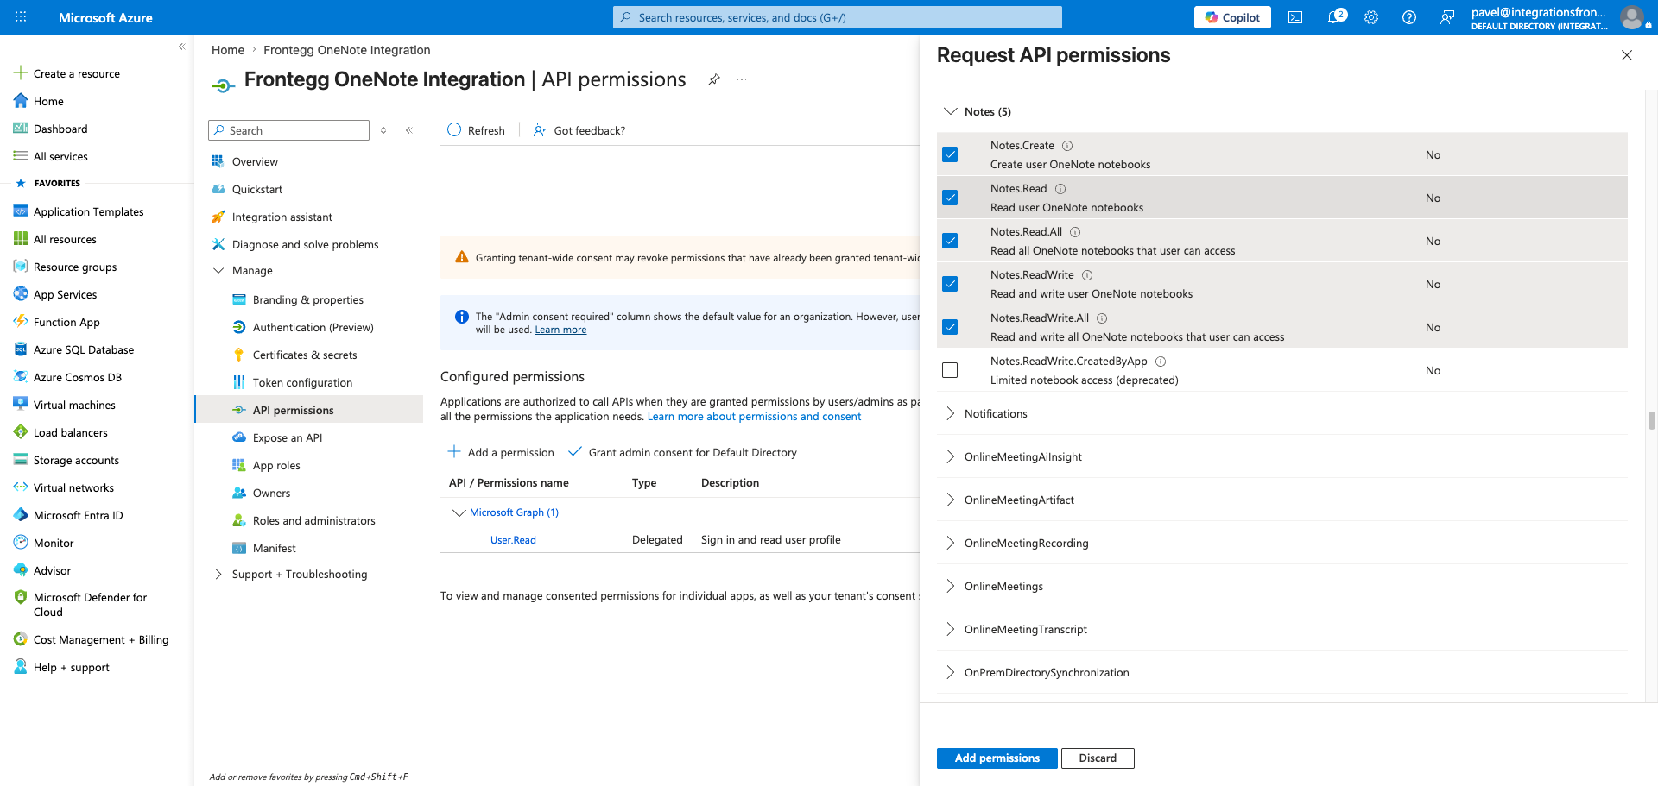1658x786 pixels.
Task: Pin the API permissions page
Action: [x=714, y=79]
